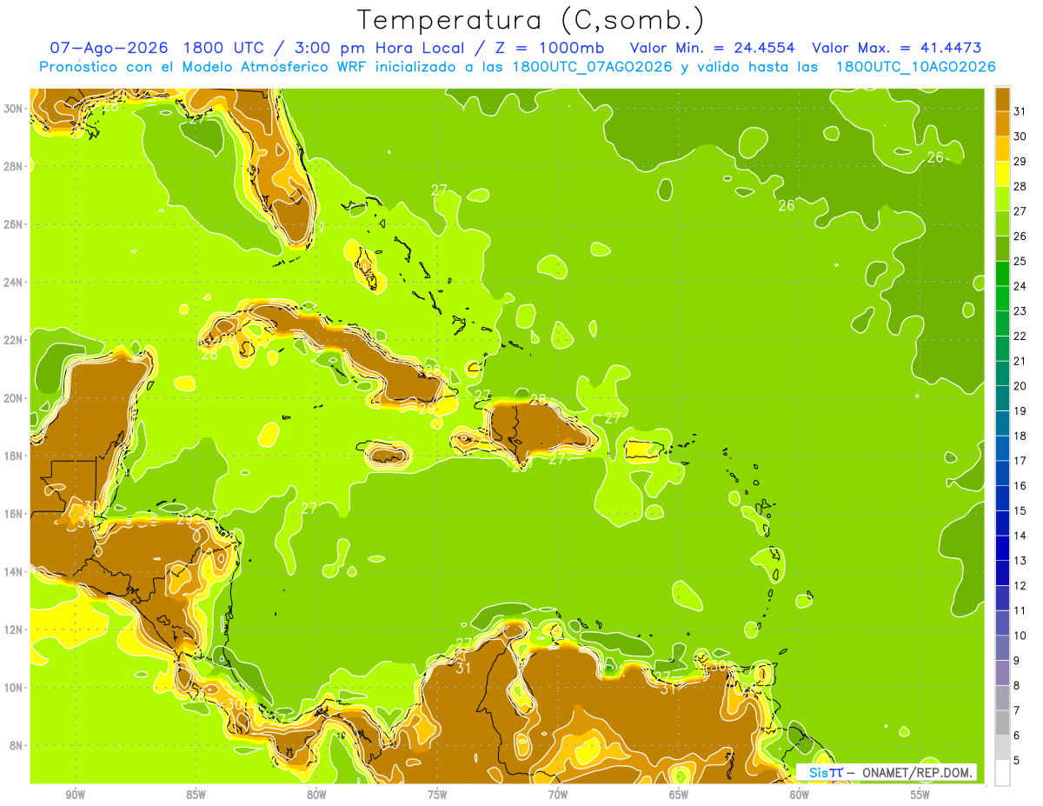Viewport: 1043px width, 806px height.
Task: Click the blue "Sis" logo text
Action: click(x=818, y=772)
